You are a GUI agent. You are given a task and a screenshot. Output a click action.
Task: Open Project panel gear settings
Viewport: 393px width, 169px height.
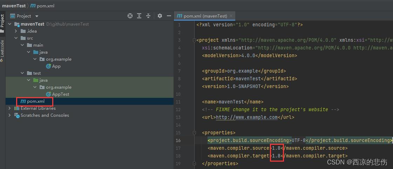[160, 16]
